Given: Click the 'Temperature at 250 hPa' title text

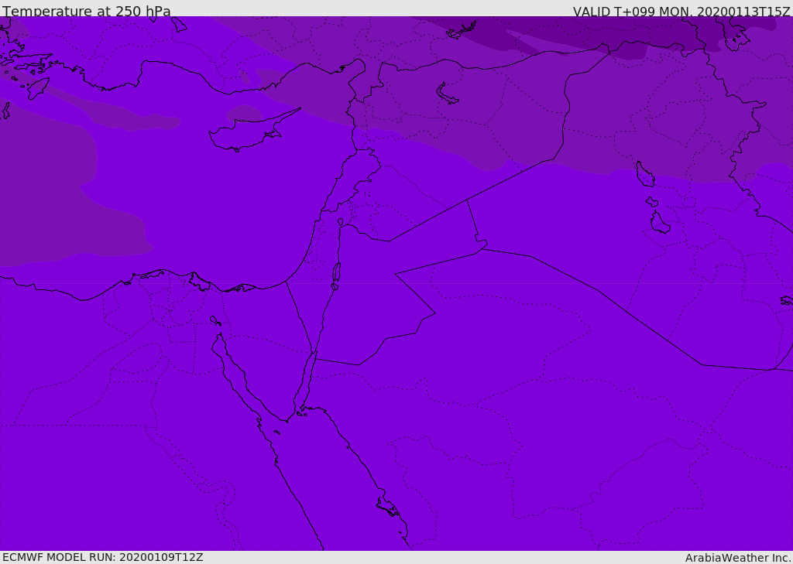Looking at the screenshot, I should pos(87,11).
